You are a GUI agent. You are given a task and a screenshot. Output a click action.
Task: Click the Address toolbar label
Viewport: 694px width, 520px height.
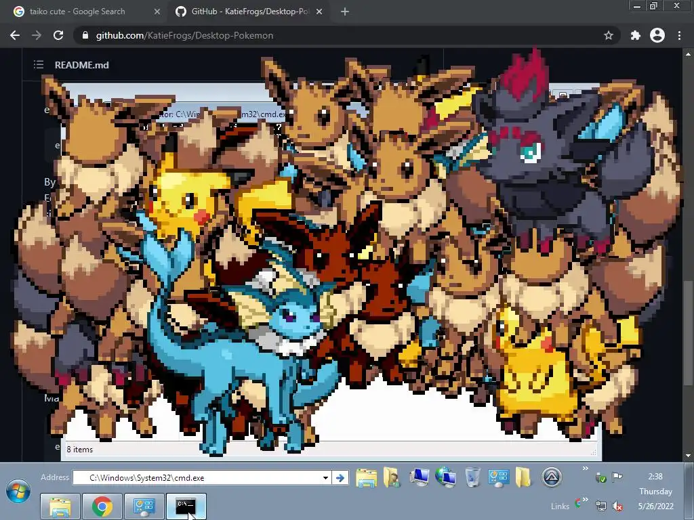pos(55,477)
